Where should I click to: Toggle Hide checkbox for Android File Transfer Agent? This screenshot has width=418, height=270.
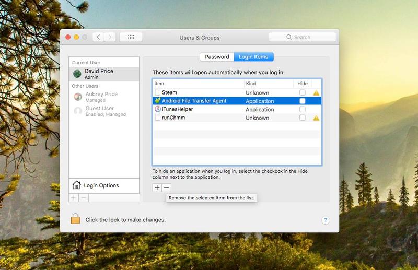tap(303, 101)
